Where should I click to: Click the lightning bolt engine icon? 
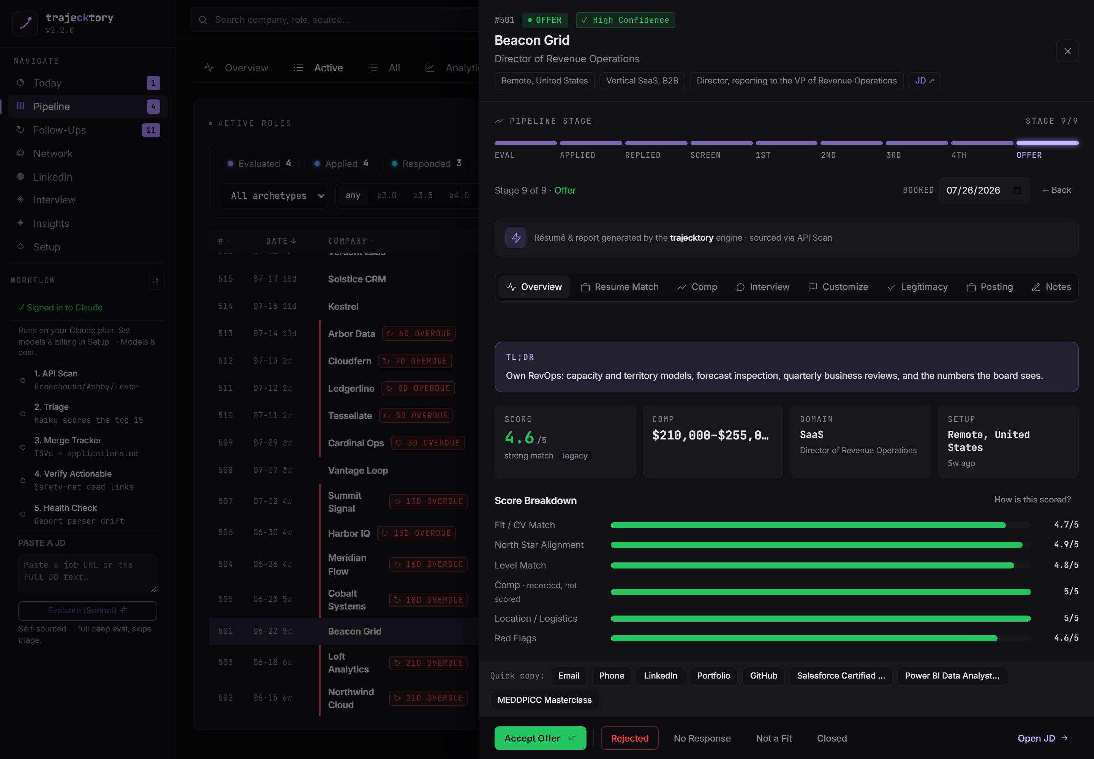click(515, 238)
